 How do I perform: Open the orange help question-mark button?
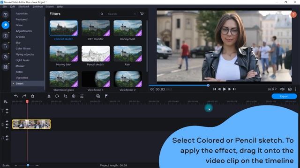pyautogui.click(x=293, y=14)
